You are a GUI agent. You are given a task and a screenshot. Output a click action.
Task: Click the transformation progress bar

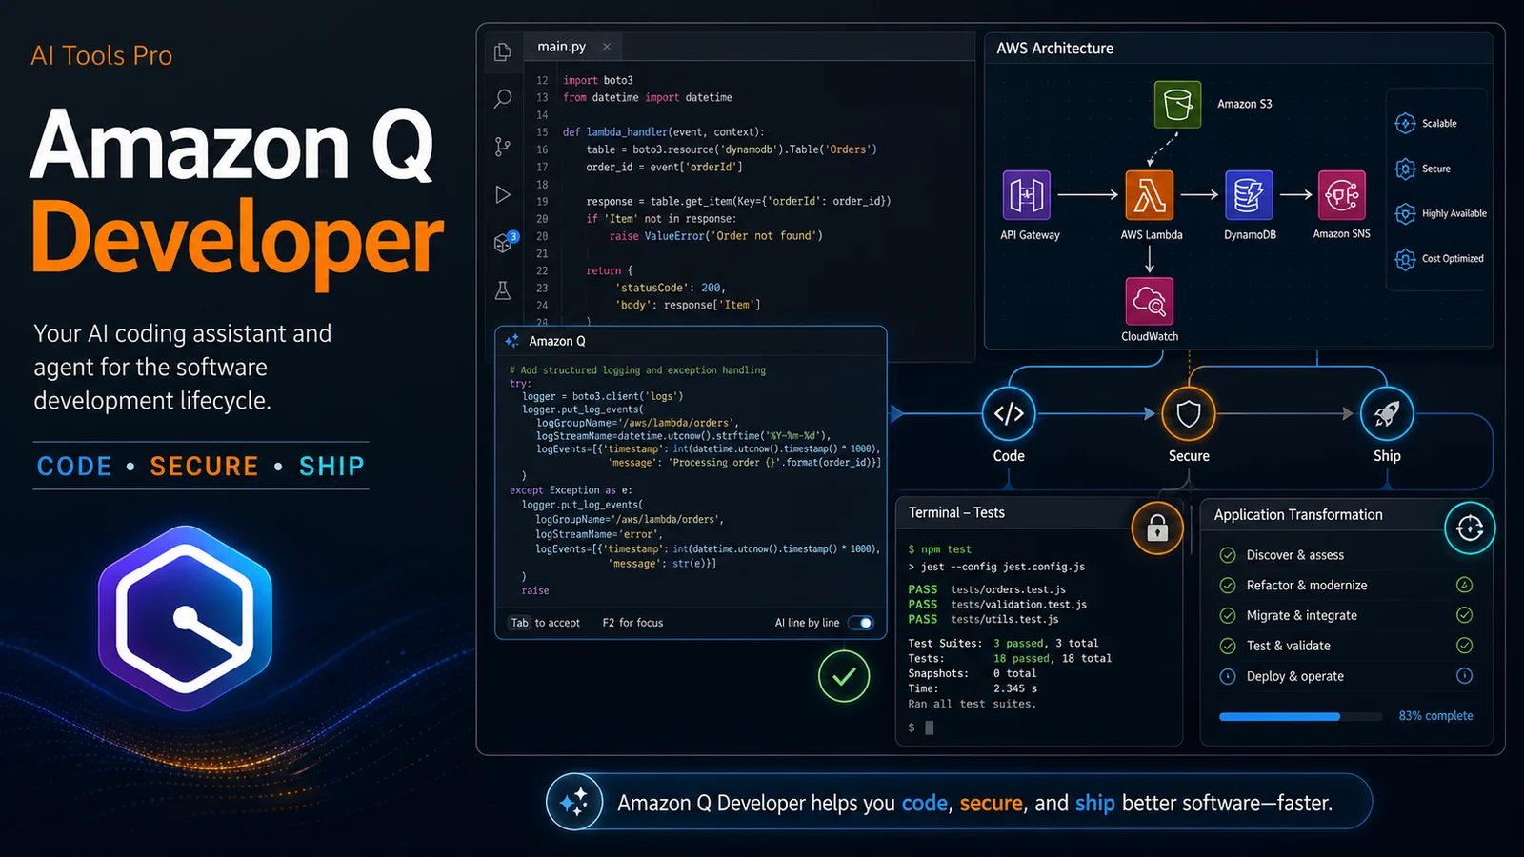1301,716
